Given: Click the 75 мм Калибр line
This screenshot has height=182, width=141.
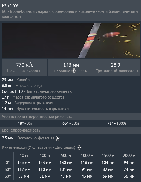Looking at the screenshot, I should (16, 80).
